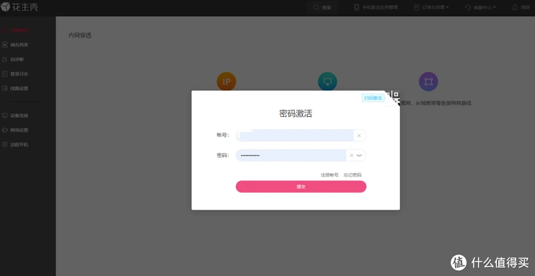Image resolution: width=535 pixels, height=276 pixels.
Task: Click the QR code corner icon
Action: (x=393, y=98)
